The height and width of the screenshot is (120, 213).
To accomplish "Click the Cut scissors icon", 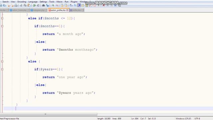I will (x=21, y=5).
